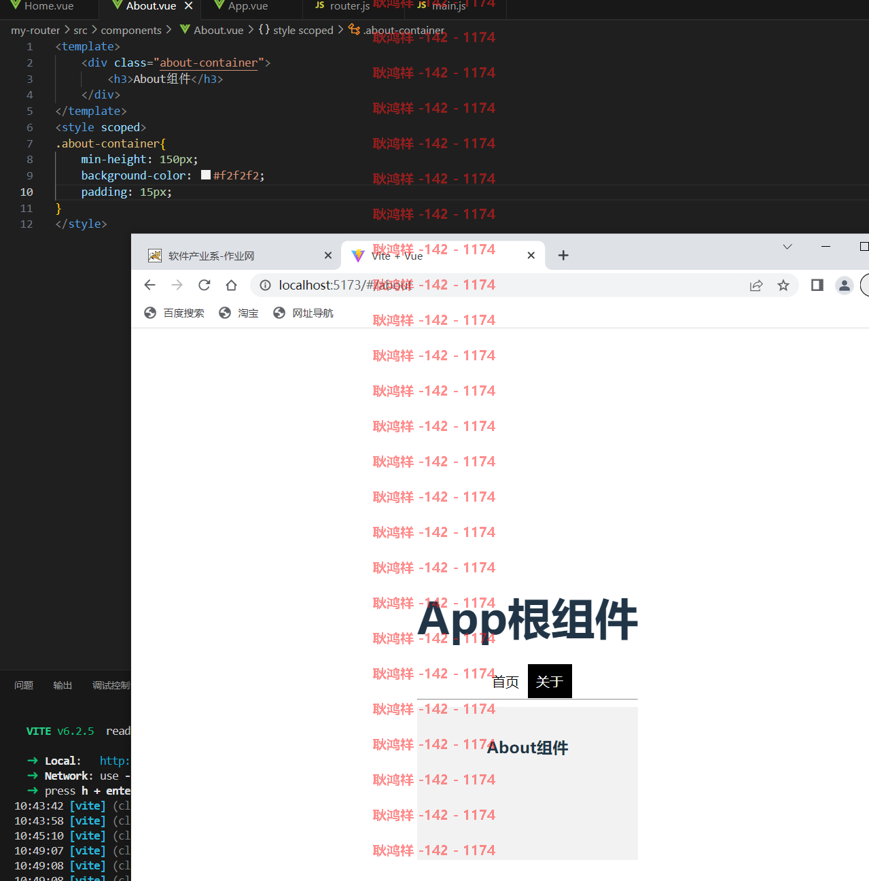The image size is (869, 881).
Task: Reload the localhost page
Action: (x=205, y=286)
